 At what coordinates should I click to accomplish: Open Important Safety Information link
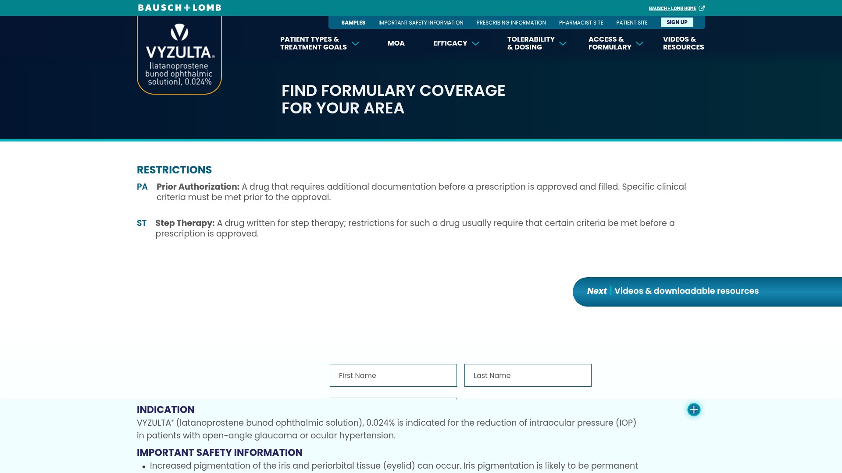point(421,23)
